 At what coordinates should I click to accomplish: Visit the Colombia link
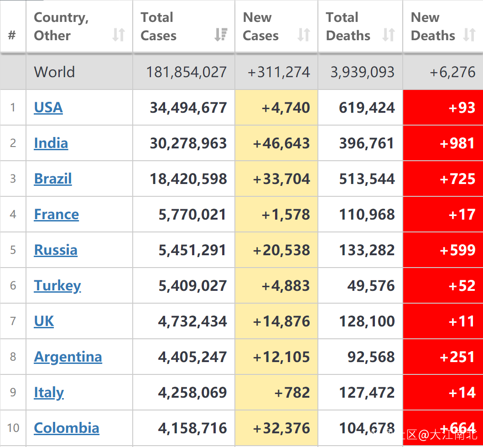tap(67, 428)
